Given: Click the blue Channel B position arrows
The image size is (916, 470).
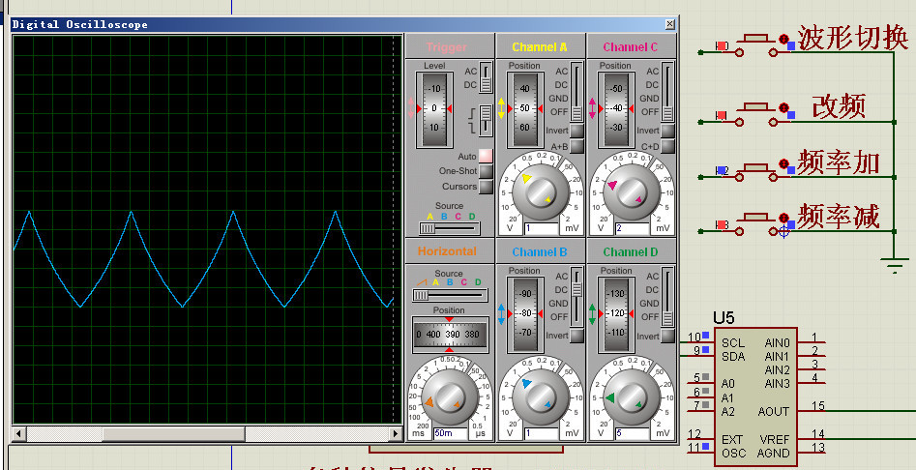Looking at the screenshot, I should point(501,313).
